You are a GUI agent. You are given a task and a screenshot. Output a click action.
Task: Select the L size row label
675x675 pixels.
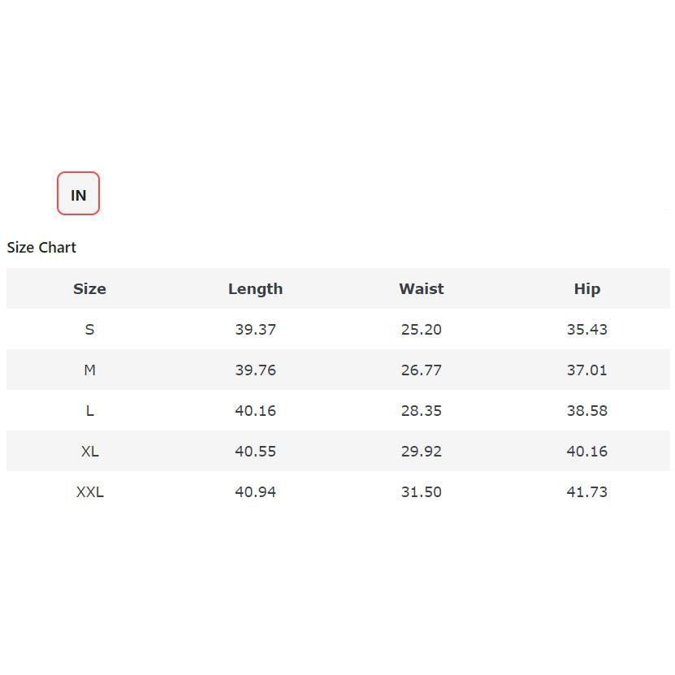click(x=89, y=411)
